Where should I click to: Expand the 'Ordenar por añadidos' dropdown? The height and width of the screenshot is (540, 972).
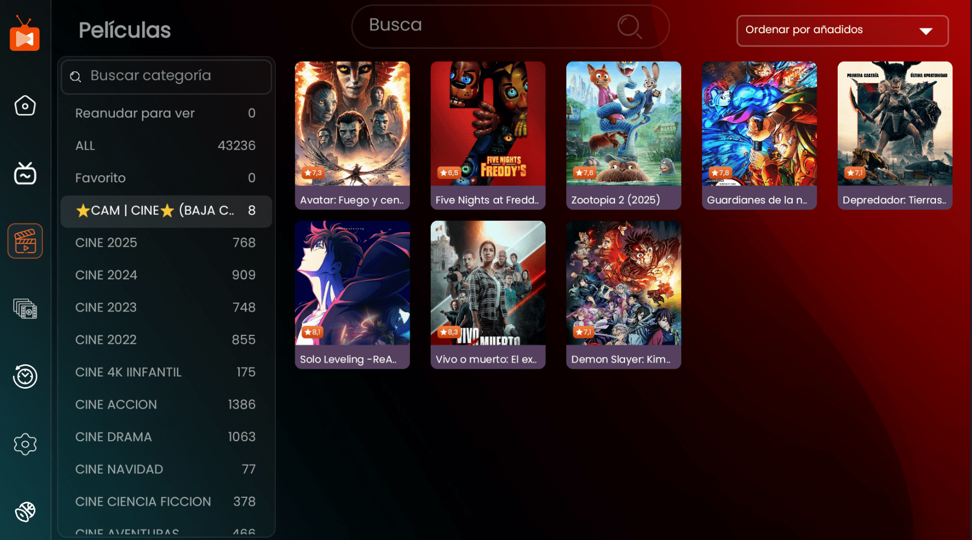(842, 30)
